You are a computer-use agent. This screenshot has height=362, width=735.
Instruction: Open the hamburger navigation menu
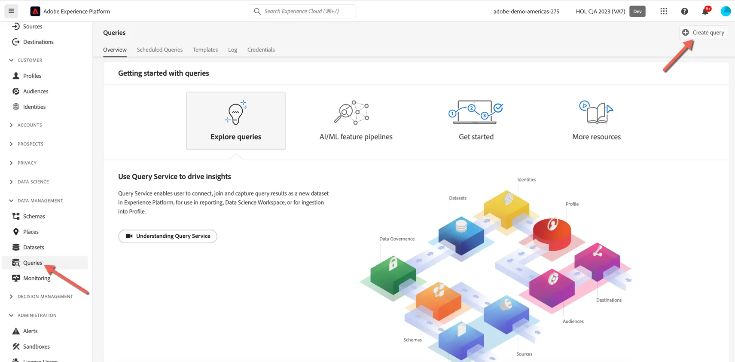pos(11,11)
